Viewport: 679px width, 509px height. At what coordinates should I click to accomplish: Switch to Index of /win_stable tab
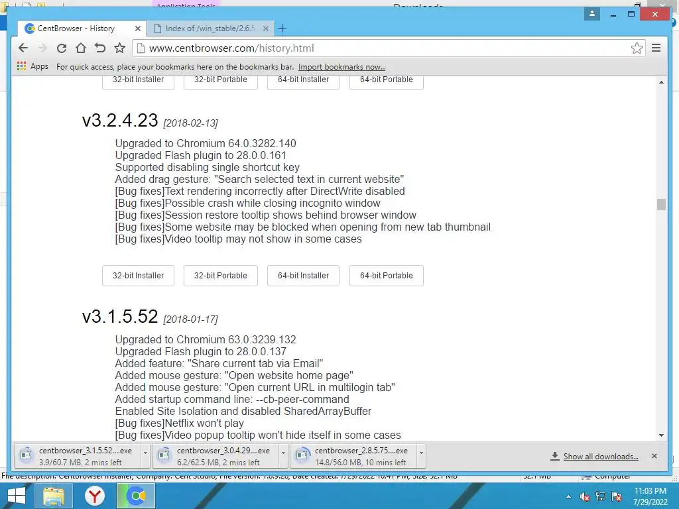pos(209,28)
